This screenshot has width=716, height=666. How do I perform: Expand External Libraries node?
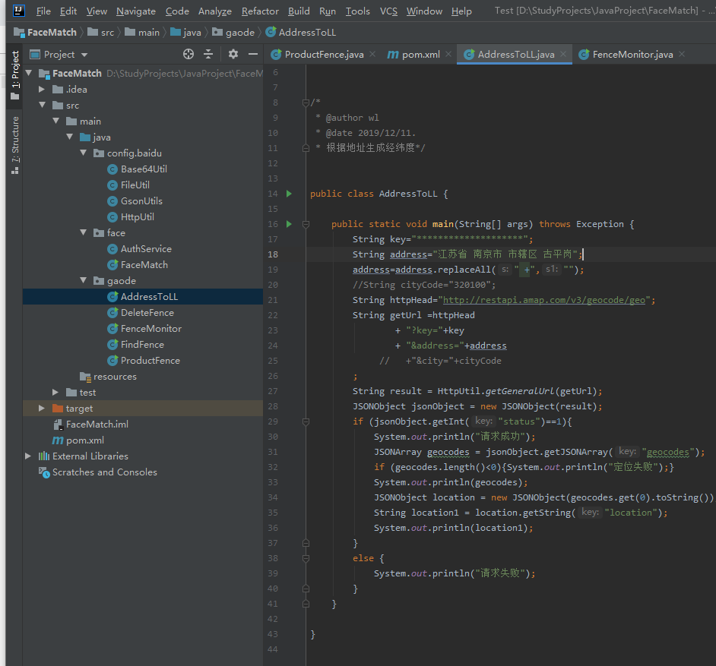(28, 456)
